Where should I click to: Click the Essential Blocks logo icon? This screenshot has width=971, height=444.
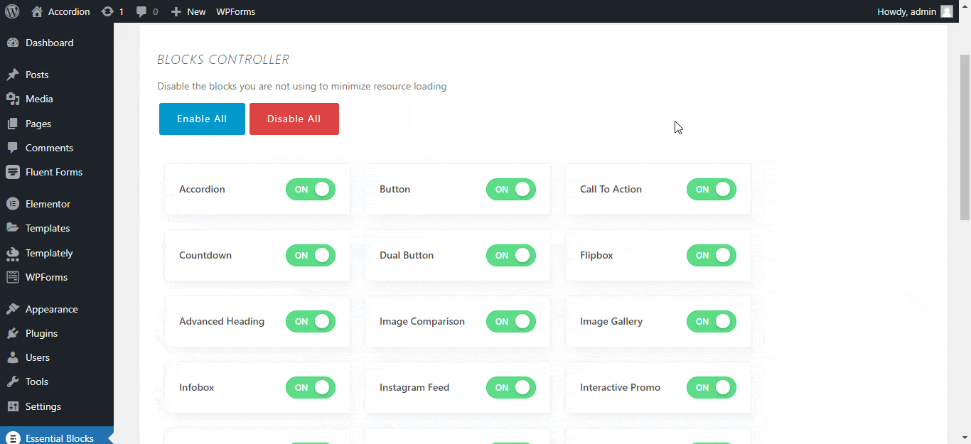pyautogui.click(x=13, y=438)
